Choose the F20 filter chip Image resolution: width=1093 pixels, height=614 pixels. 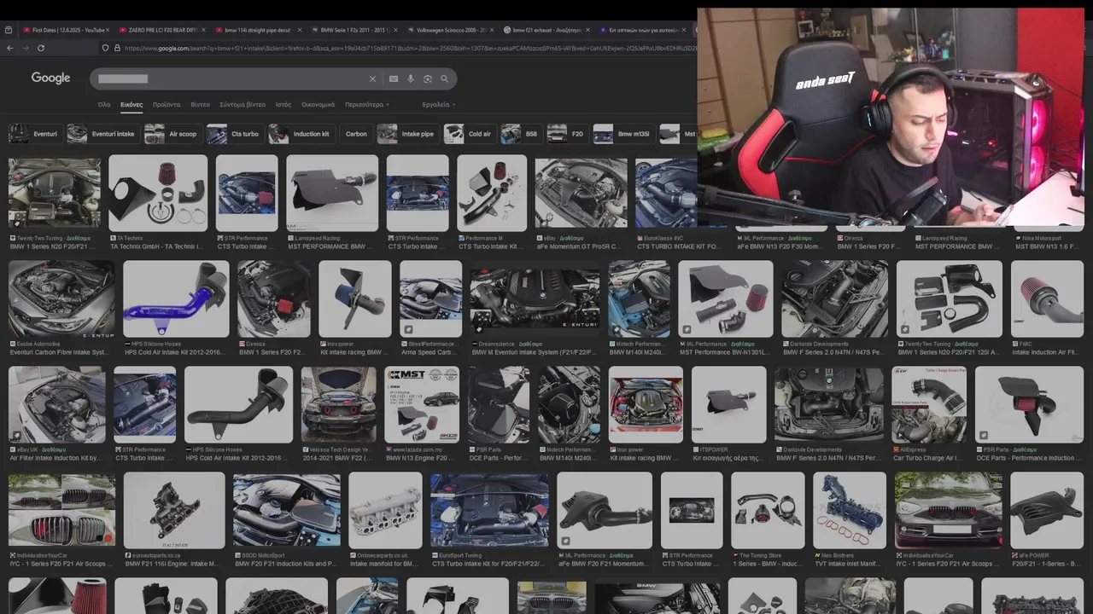click(567, 134)
